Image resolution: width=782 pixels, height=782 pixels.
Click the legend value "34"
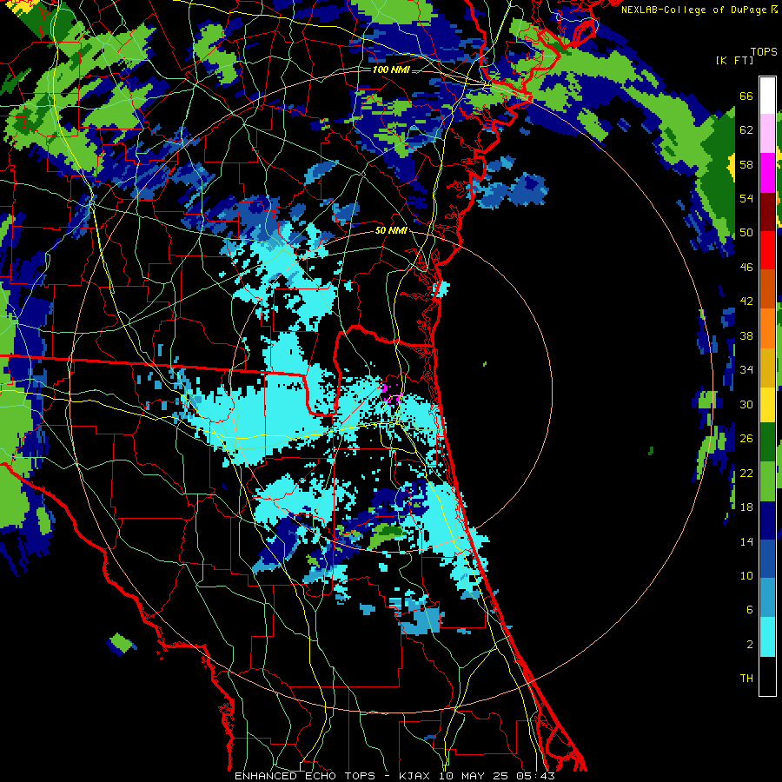746,370
